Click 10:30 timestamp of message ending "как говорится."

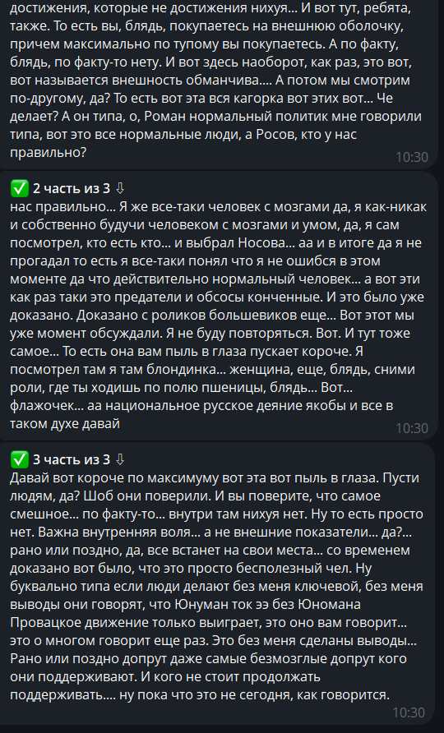[409, 712]
